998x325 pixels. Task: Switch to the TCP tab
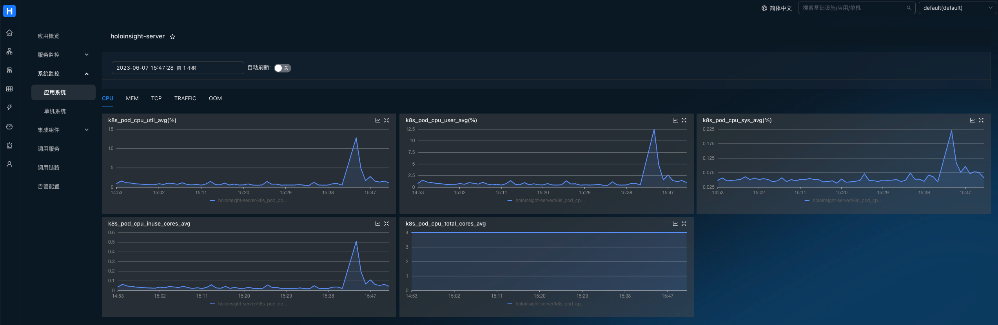(x=156, y=98)
